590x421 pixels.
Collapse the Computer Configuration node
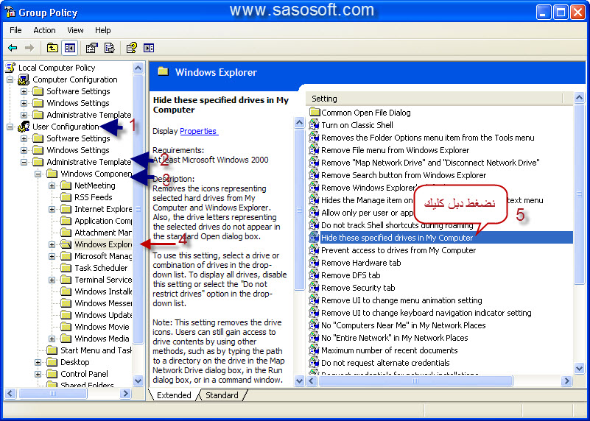pyautogui.click(x=10, y=79)
